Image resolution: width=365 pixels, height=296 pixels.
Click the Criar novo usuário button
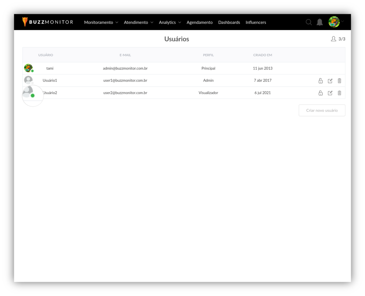322,111
